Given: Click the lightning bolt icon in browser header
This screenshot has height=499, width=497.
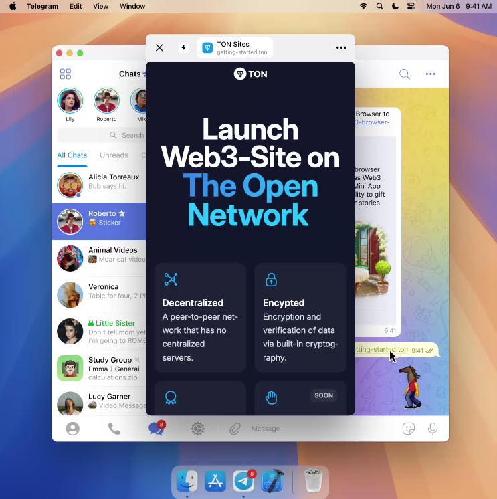Looking at the screenshot, I should (183, 47).
